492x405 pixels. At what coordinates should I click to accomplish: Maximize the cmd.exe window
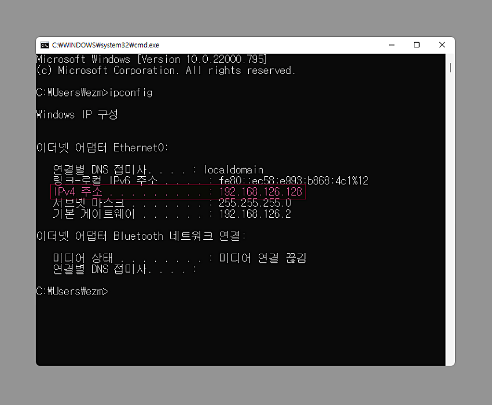(417, 45)
